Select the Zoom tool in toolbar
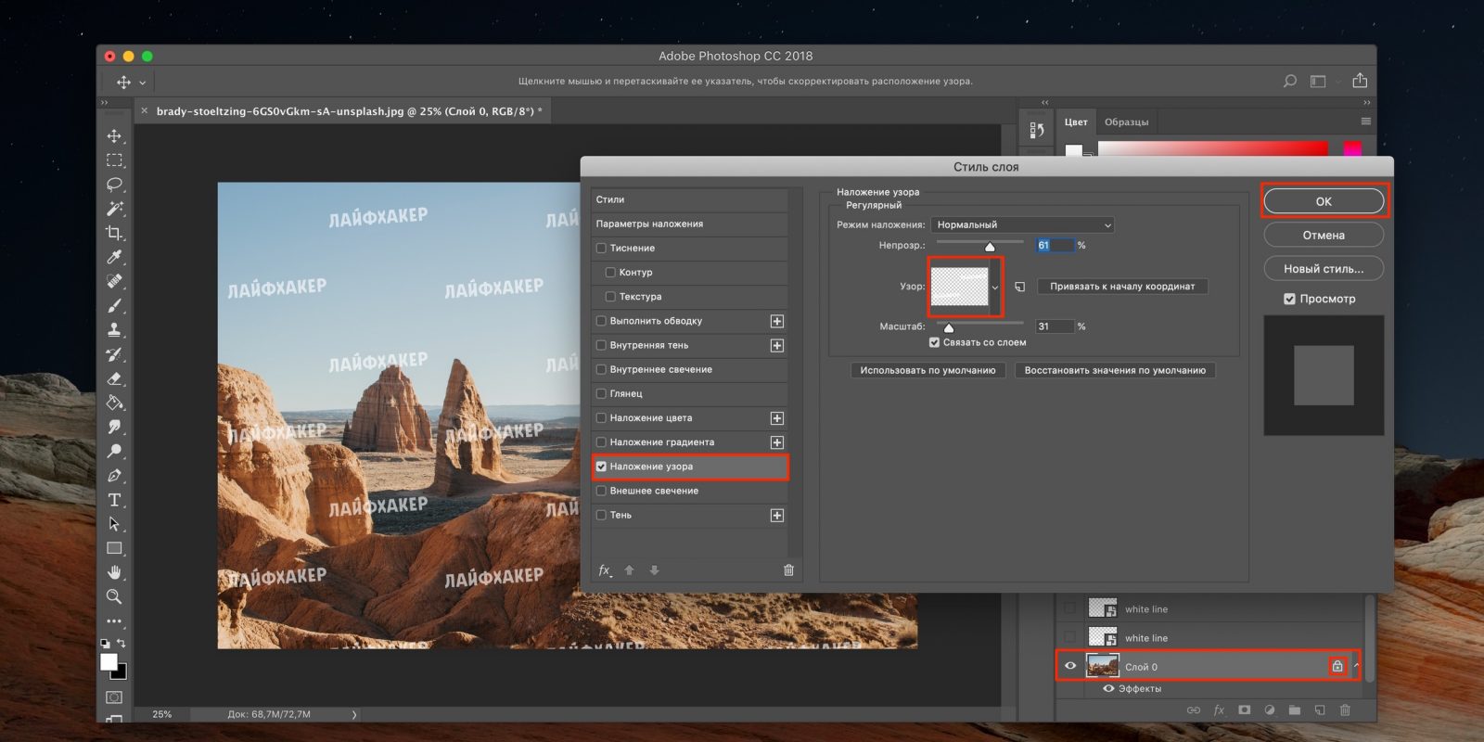 (x=114, y=596)
